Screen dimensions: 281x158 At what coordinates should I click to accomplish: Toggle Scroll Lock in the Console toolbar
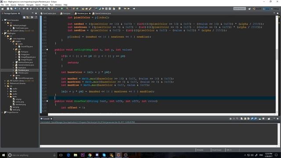(245, 118)
